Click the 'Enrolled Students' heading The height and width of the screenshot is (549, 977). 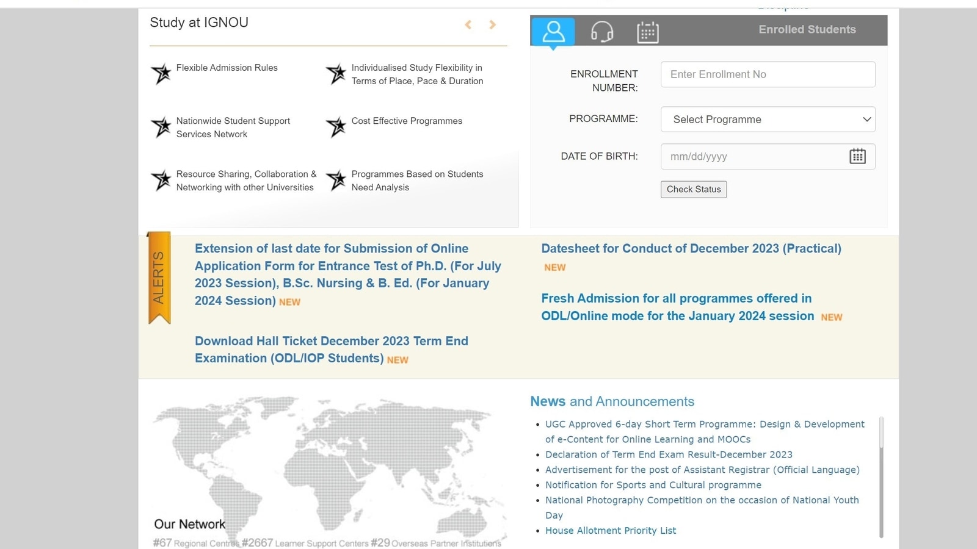[807, 29]
